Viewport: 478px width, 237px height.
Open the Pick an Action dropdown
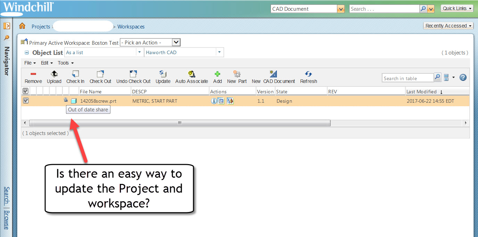(176, 42)
